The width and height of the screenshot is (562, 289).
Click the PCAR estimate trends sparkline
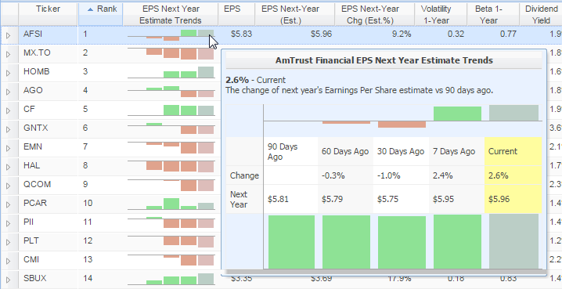[x=171, y=204]
